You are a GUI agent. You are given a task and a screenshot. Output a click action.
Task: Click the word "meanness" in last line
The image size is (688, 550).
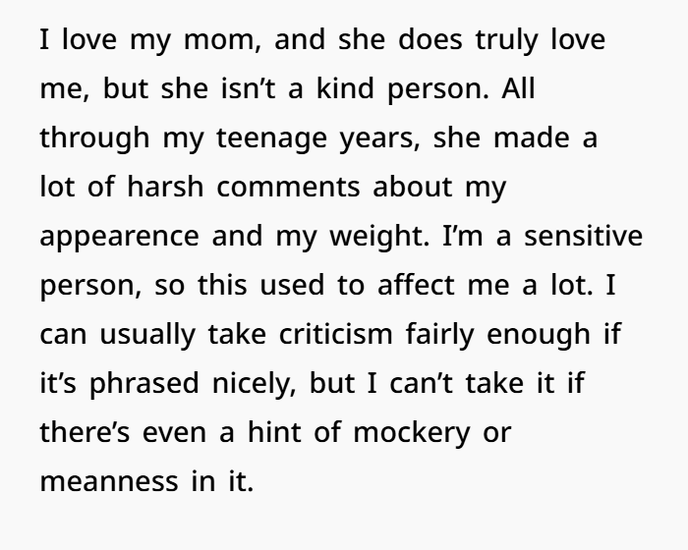[109, 481]
